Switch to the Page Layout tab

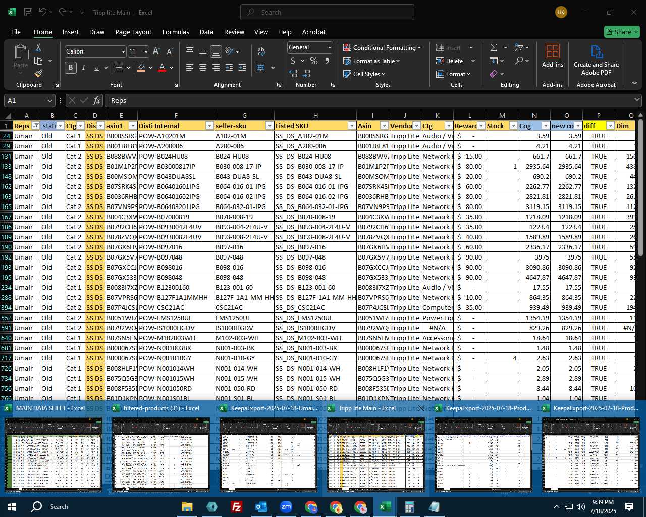coord(133,32)
